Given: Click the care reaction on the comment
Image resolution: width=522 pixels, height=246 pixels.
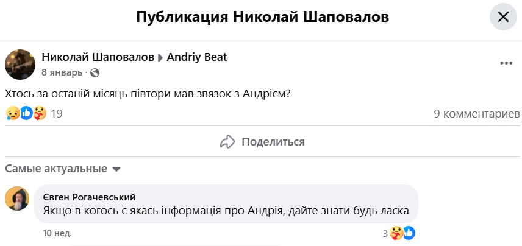Looking at the screenshot, I should click(396, 233).
